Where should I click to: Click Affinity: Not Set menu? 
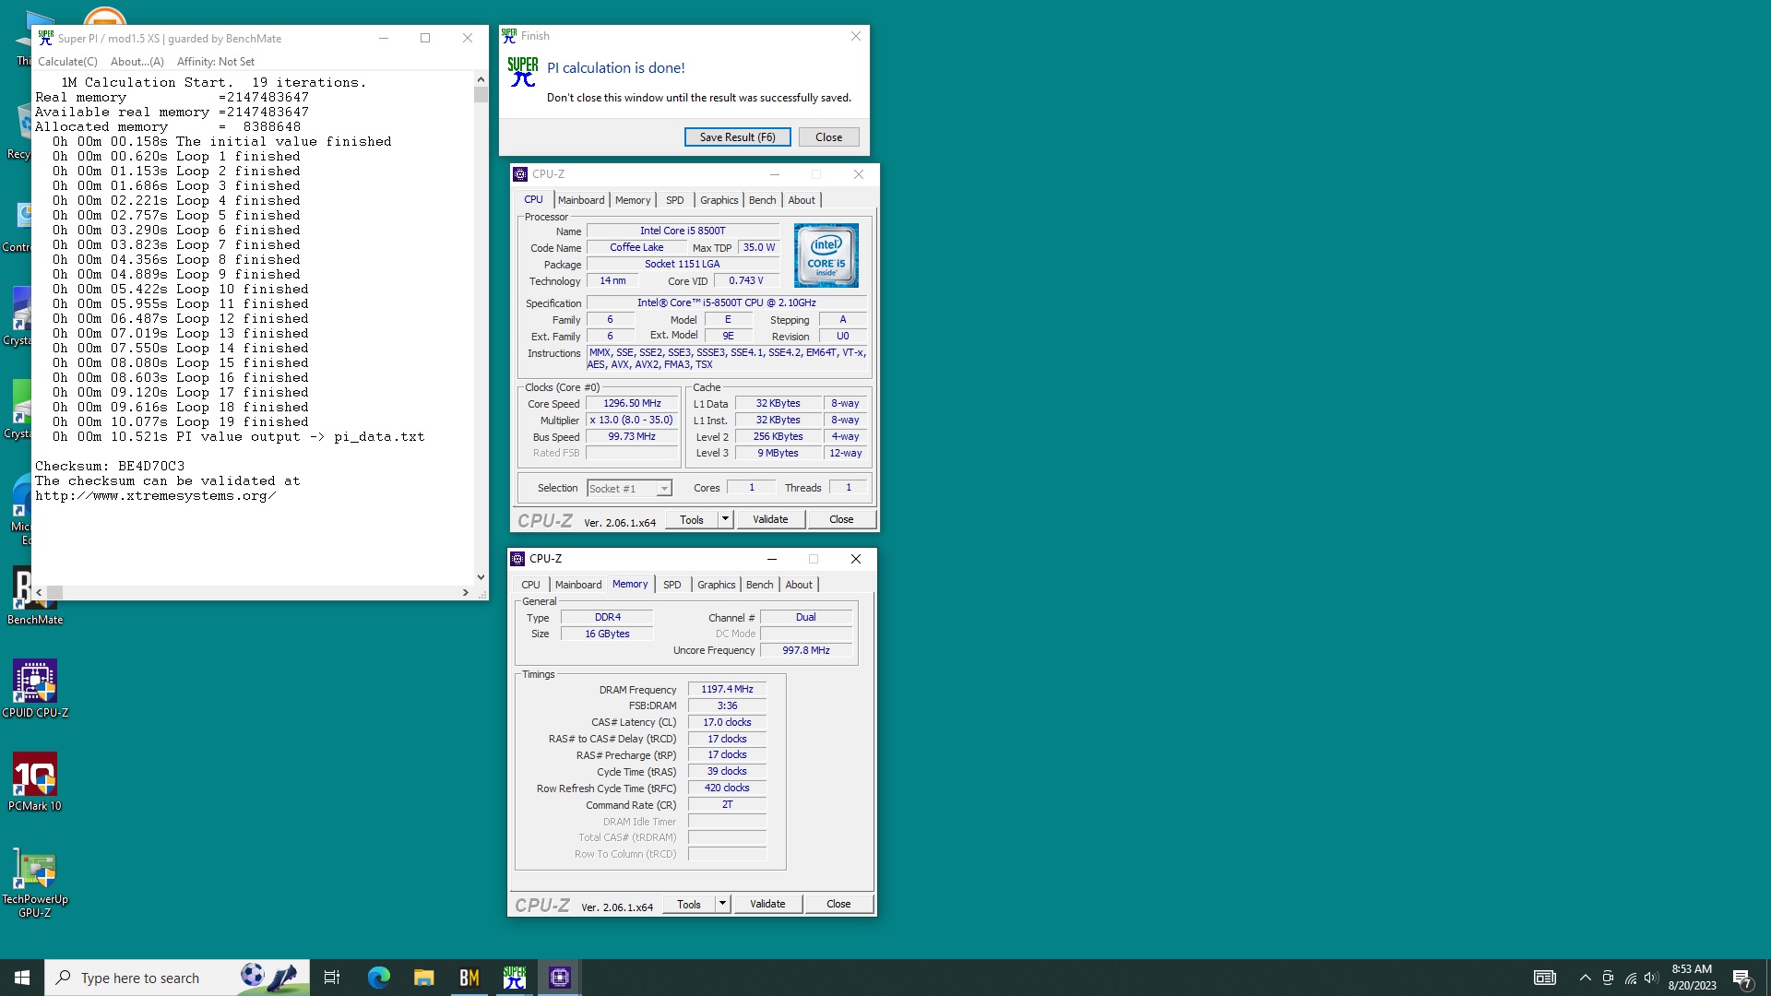point(216,62)
